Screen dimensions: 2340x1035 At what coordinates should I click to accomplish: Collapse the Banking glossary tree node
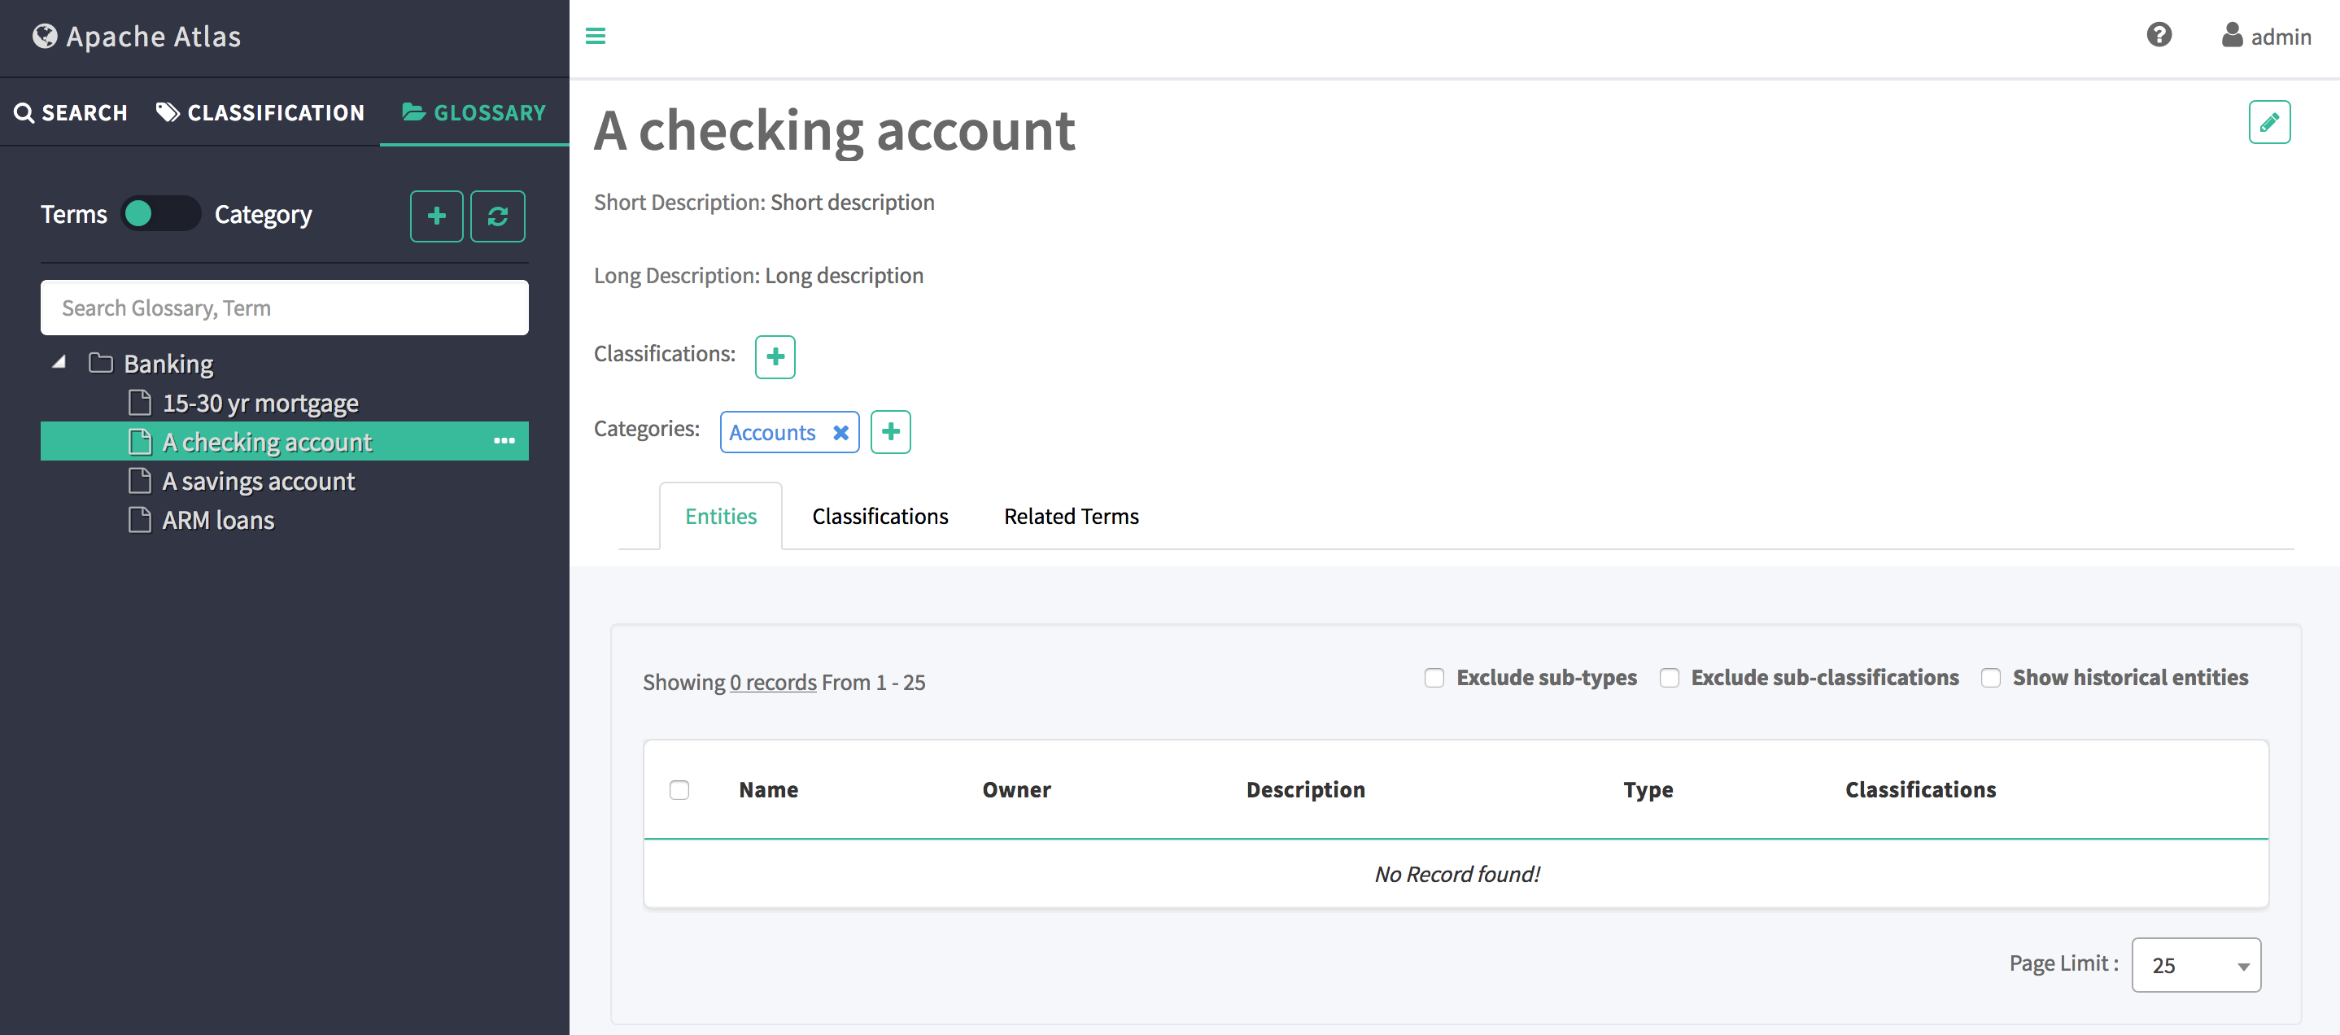(x=59, y=363)
